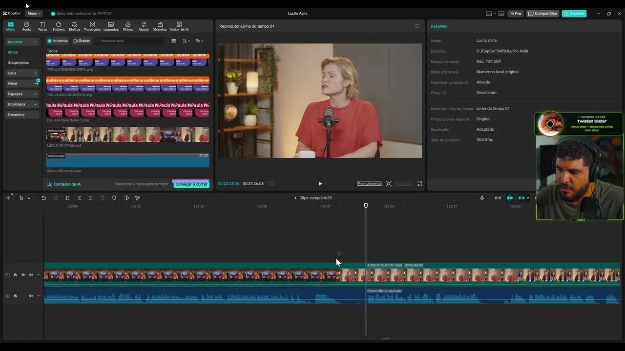
Task: Click the timeline marker shield icon
Action: point(114,198)
